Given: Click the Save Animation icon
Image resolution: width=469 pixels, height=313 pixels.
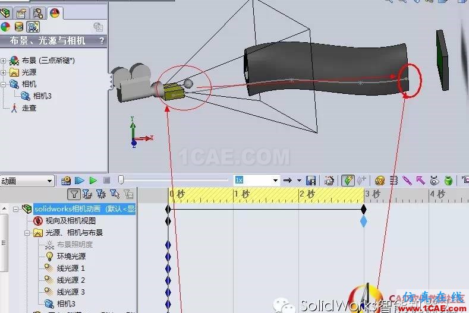Looking at the screenshot, I should pyautogui.click(x=311, y=181).
